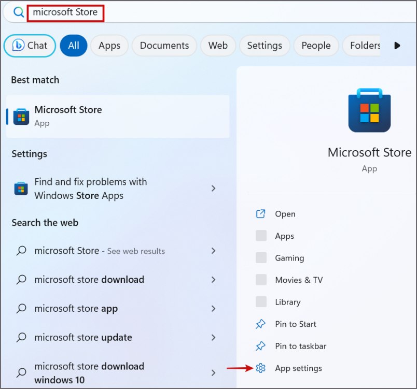This screenshot has height=389, width=417.
Task: Switch to the Documents filter tab
Action: [164, 46]
